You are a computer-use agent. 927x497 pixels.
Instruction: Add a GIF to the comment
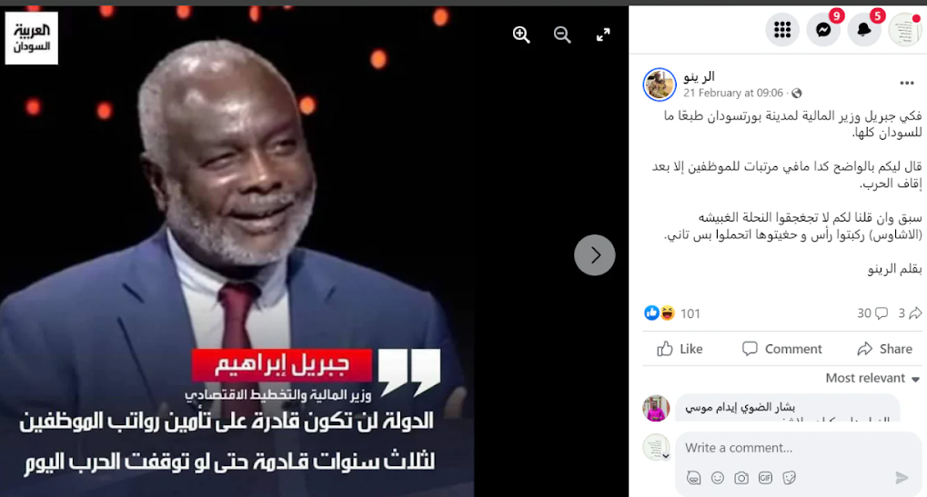[765, 478]
